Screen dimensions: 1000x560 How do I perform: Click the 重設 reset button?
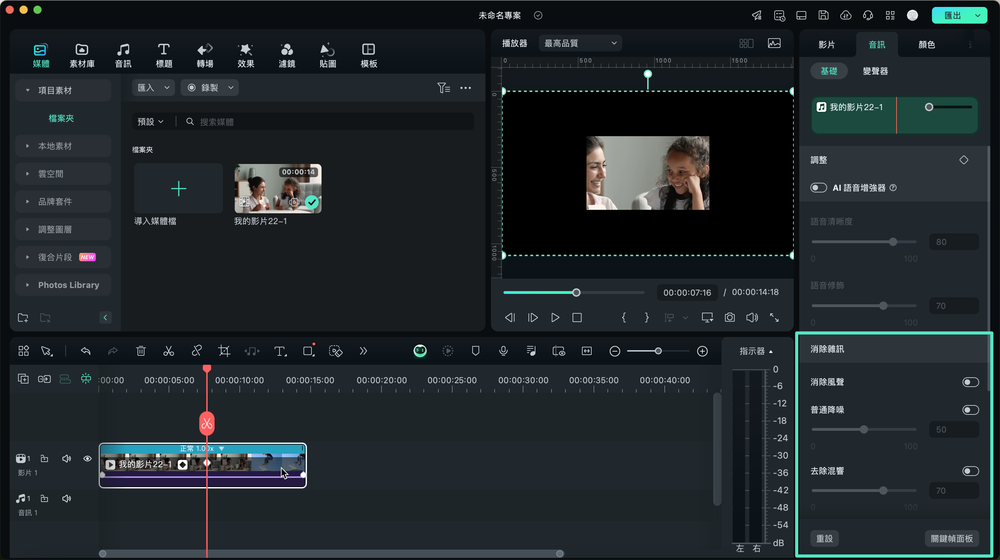tap(824, 538)
